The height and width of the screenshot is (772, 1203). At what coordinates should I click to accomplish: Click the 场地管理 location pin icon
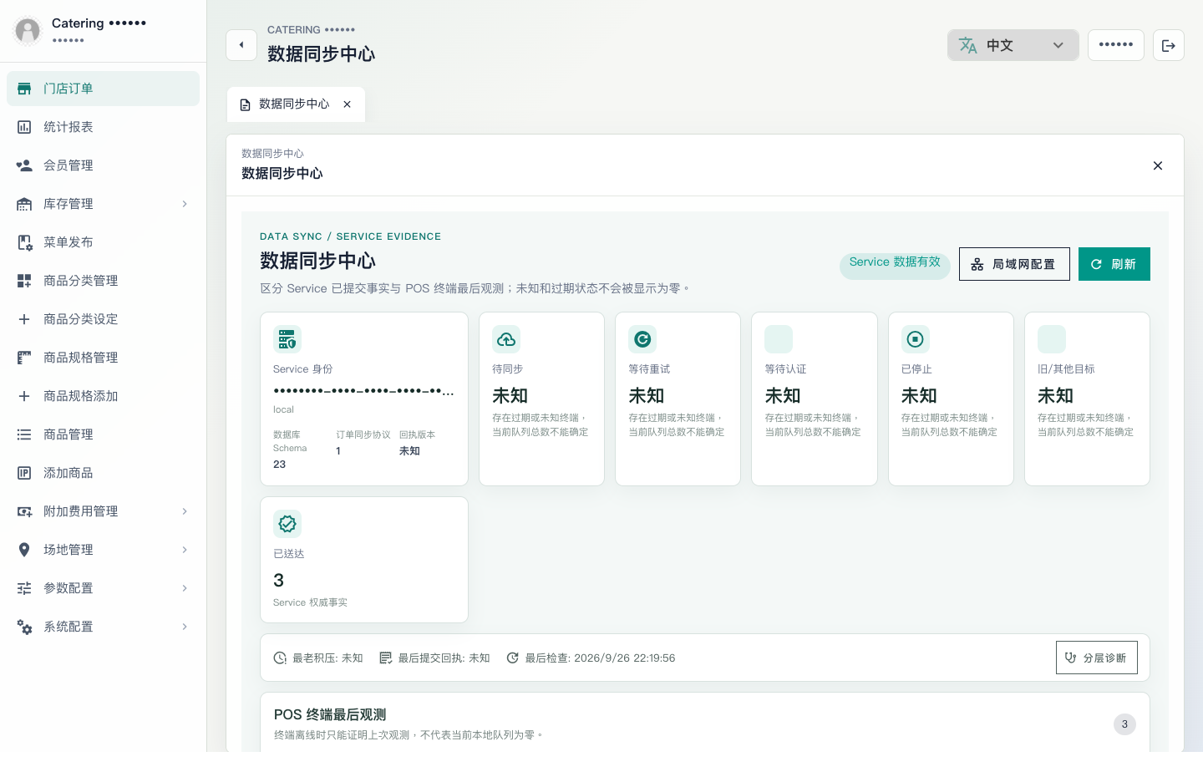pyautogui.click(x=24, y=550)
